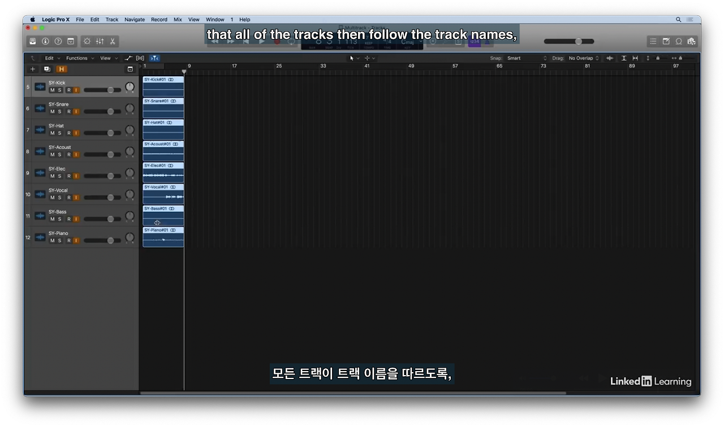Viewport: 724px width, 427px height.
Task: Select the SY-Vocal#01 region
Action: 163,194
